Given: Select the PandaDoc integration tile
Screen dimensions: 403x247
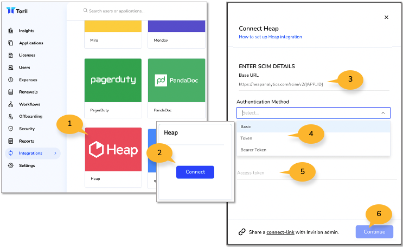Looking at the screenshot, I should point(176,88).
